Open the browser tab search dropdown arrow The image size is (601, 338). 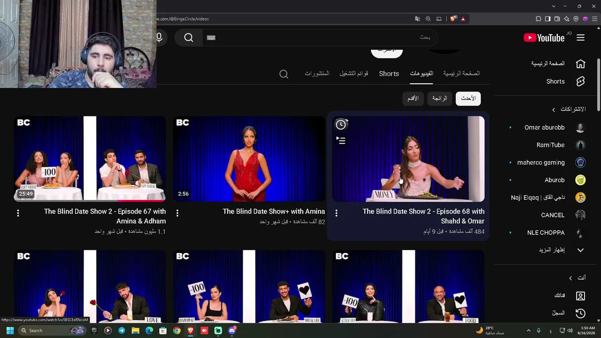point(554,6)
